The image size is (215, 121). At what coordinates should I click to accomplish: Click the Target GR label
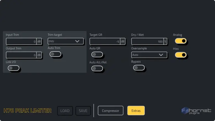click(96, 35)
